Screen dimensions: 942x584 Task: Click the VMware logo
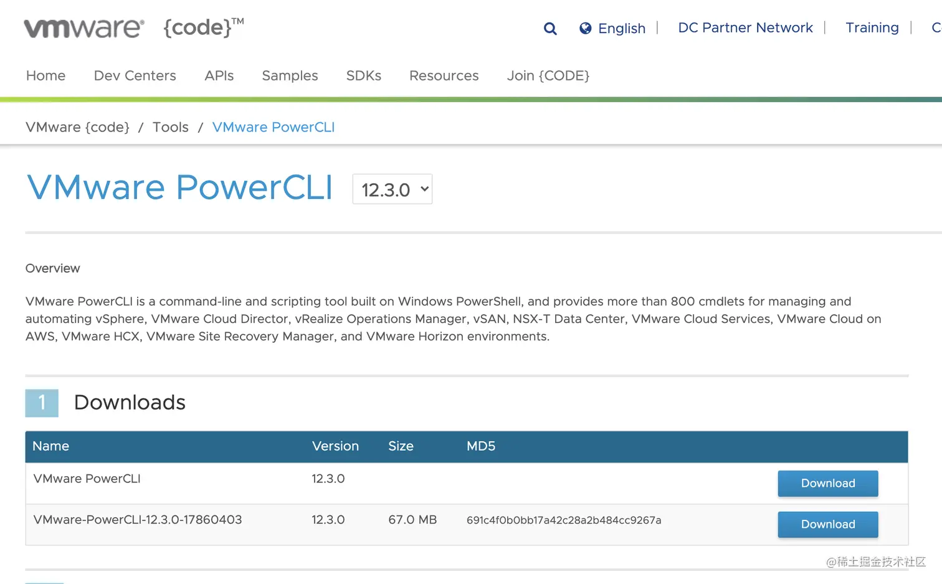pyautogui.click(x=83, y=27)
